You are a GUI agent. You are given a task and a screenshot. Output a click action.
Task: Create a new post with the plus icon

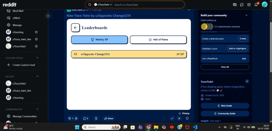249,5
